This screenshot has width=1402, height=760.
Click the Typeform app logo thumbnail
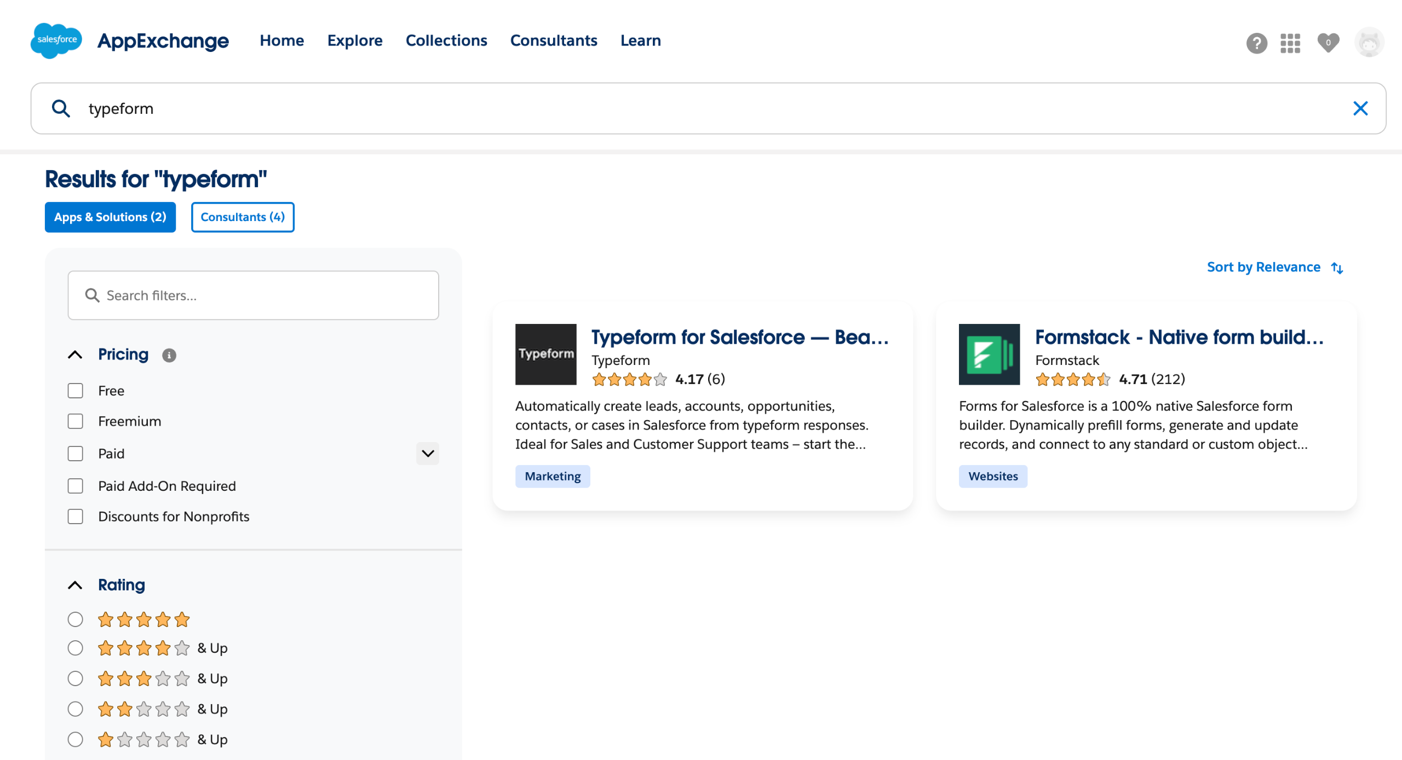[545, 354]
